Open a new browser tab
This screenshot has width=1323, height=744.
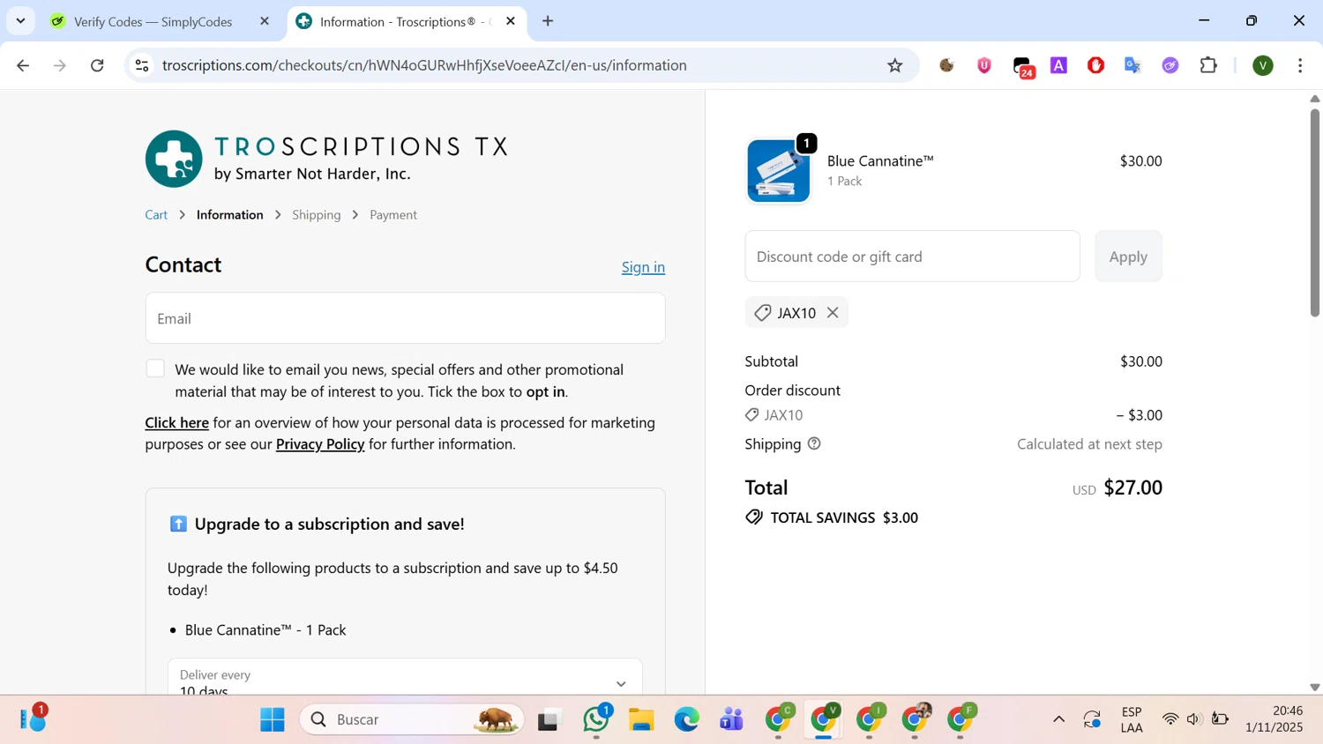coord(548,21)
